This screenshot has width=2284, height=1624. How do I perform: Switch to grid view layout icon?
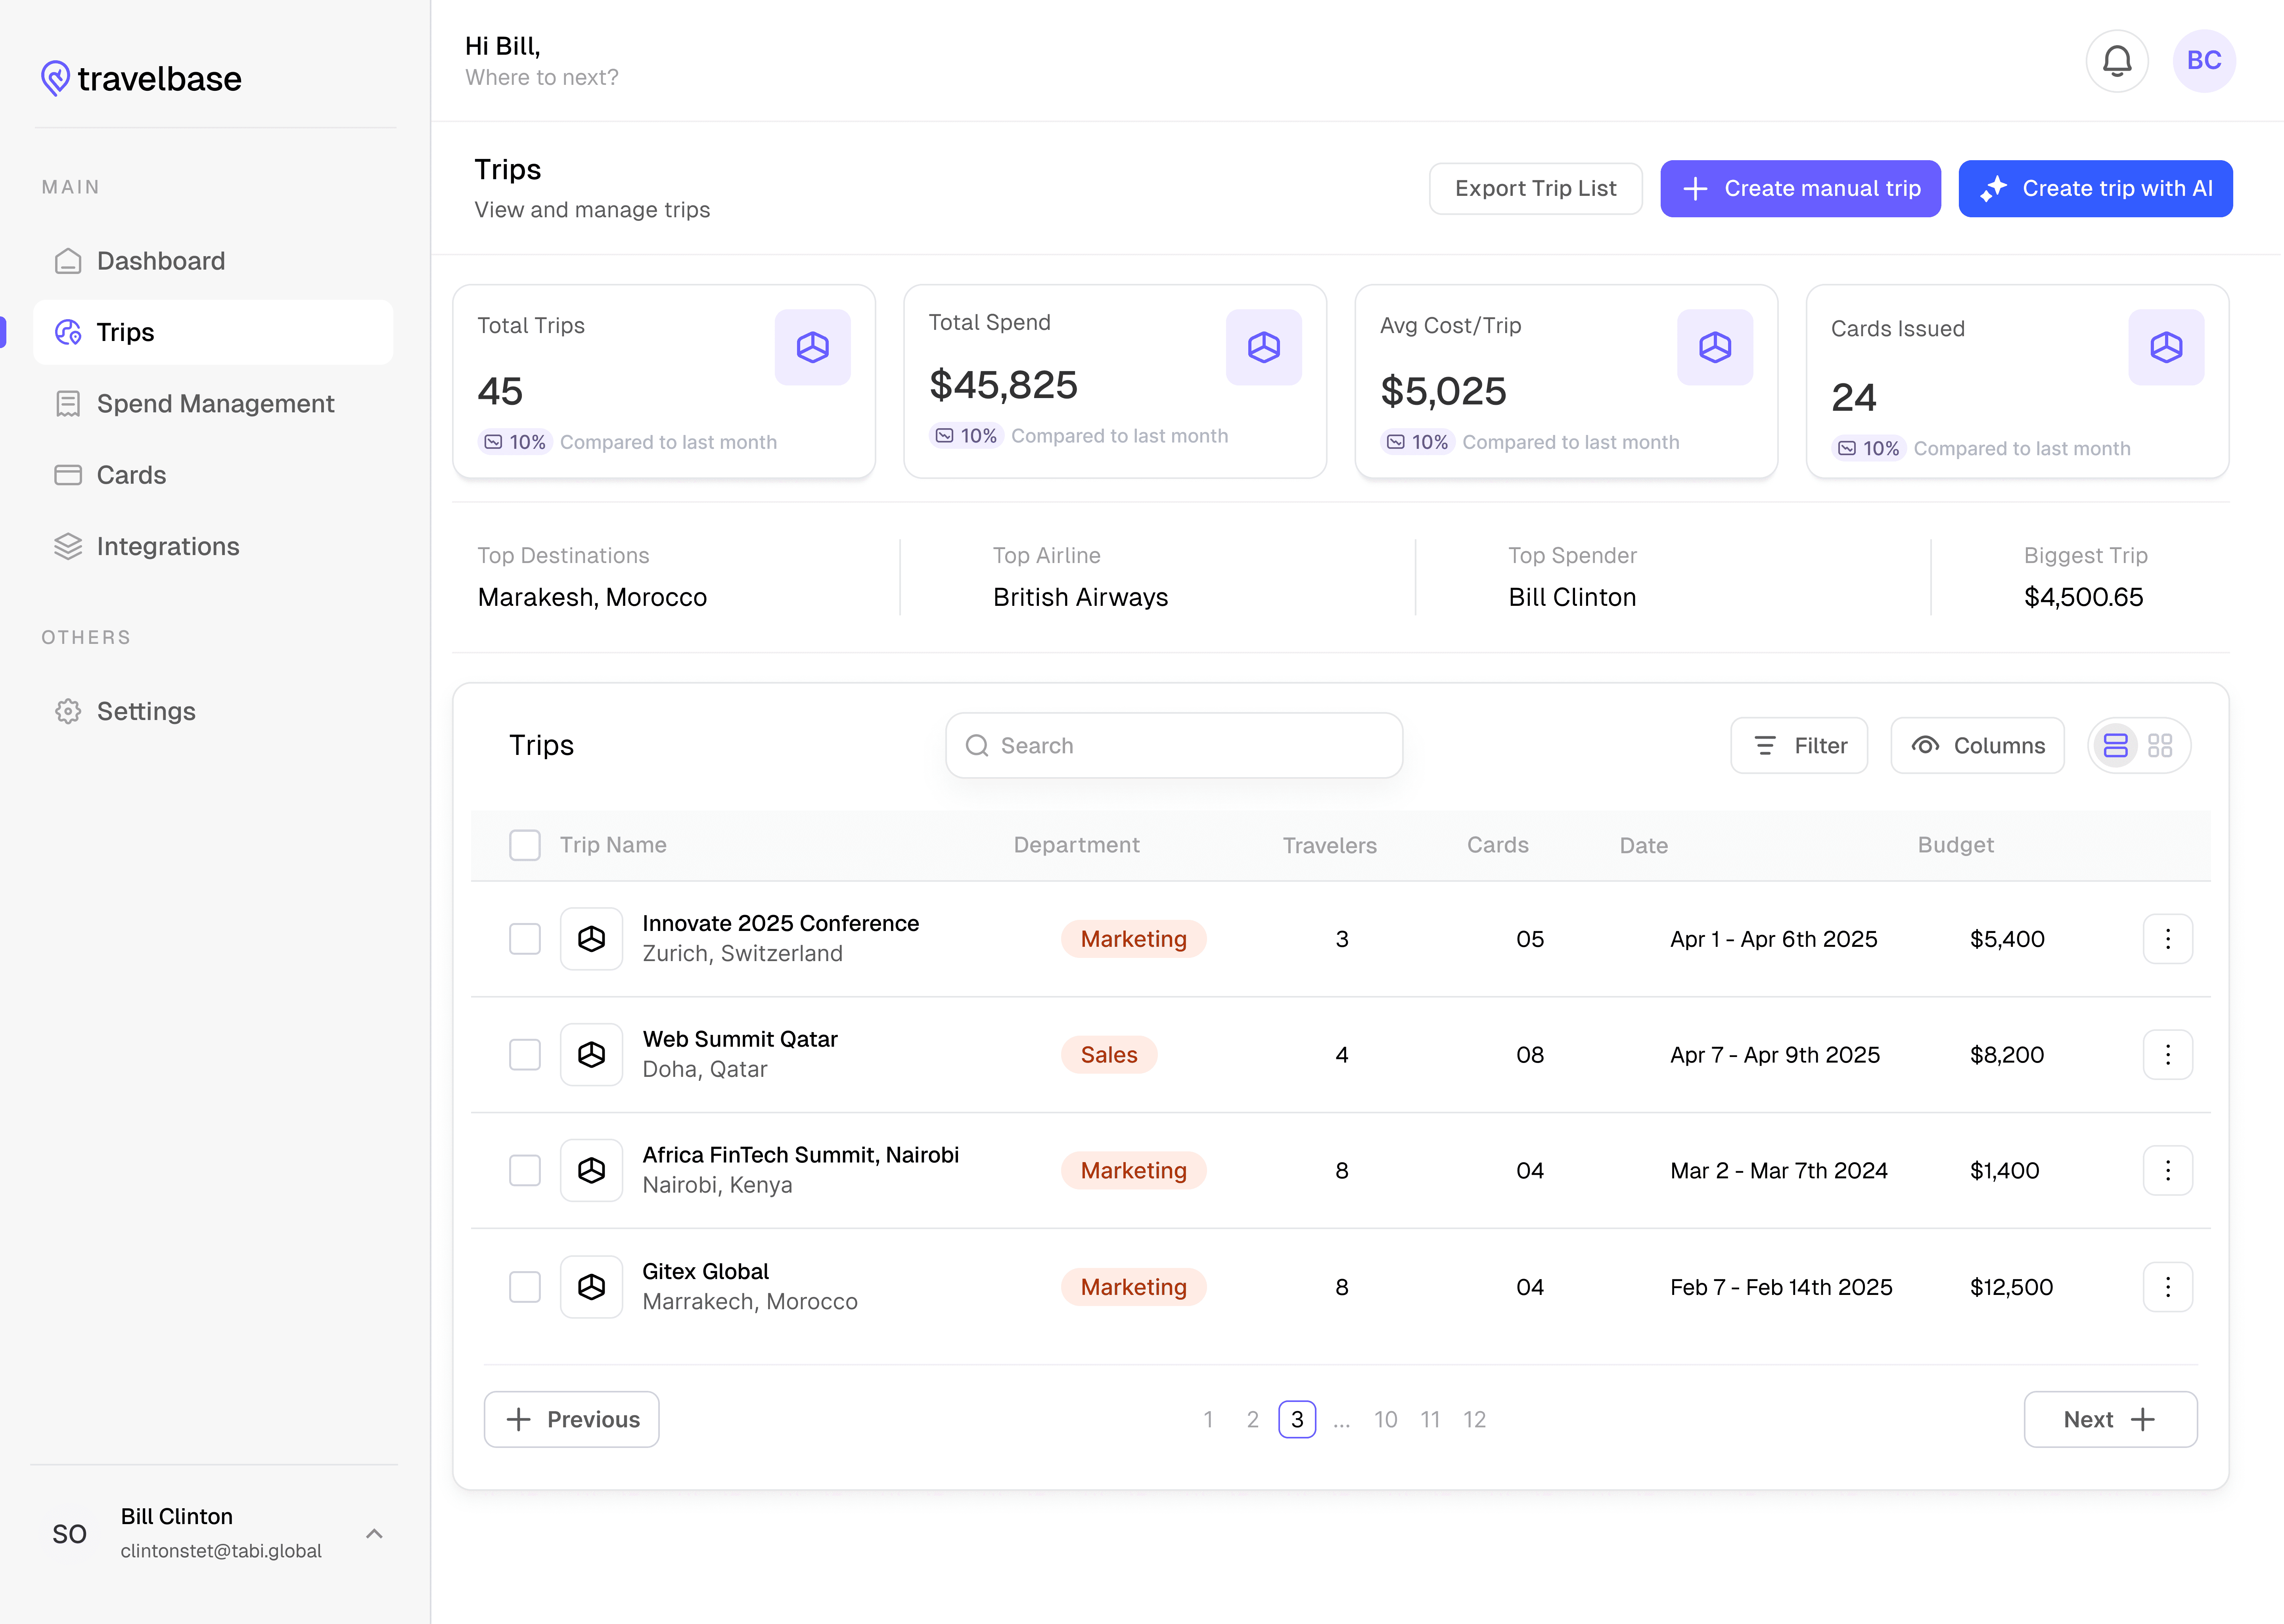coord(2159,745)
